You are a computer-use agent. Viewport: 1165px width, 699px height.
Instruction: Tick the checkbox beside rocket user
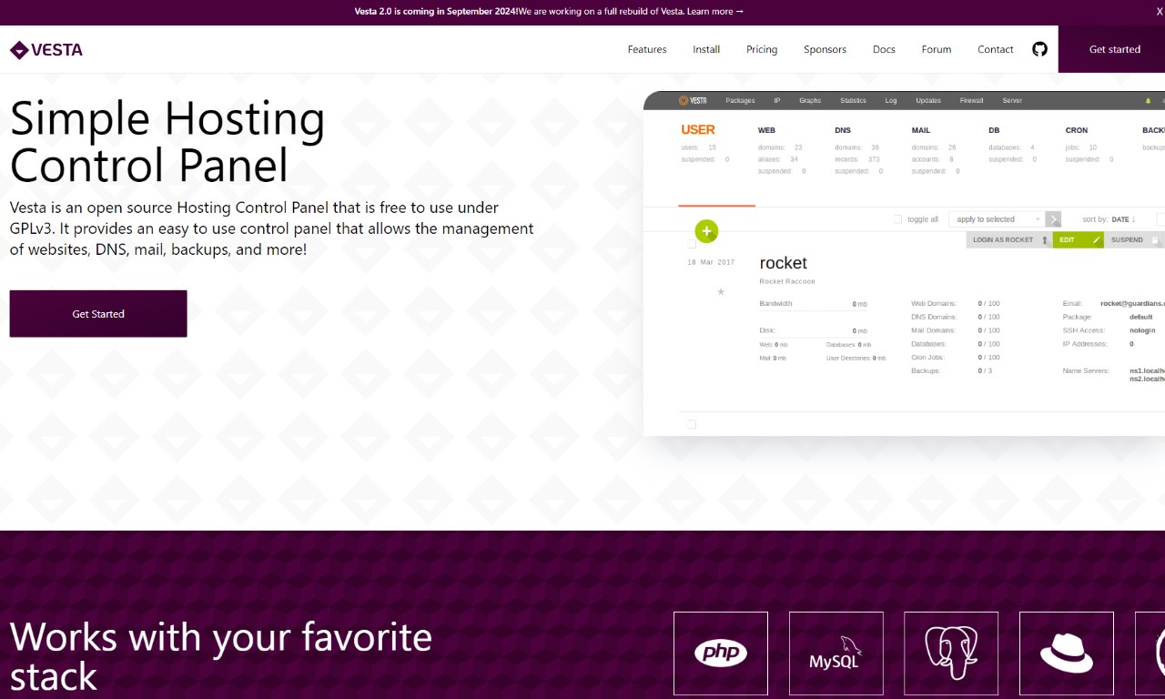coord(692,244)
